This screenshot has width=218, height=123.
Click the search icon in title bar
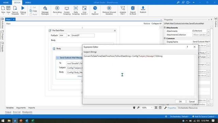[x=178, y=2]
